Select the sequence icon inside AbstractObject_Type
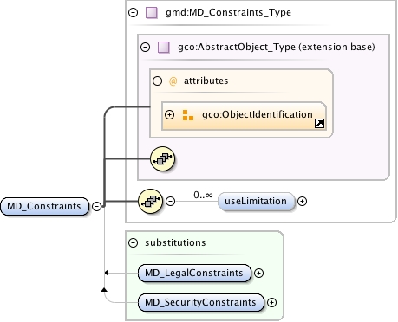Screen dimensions: 398x322 (163, 158)
